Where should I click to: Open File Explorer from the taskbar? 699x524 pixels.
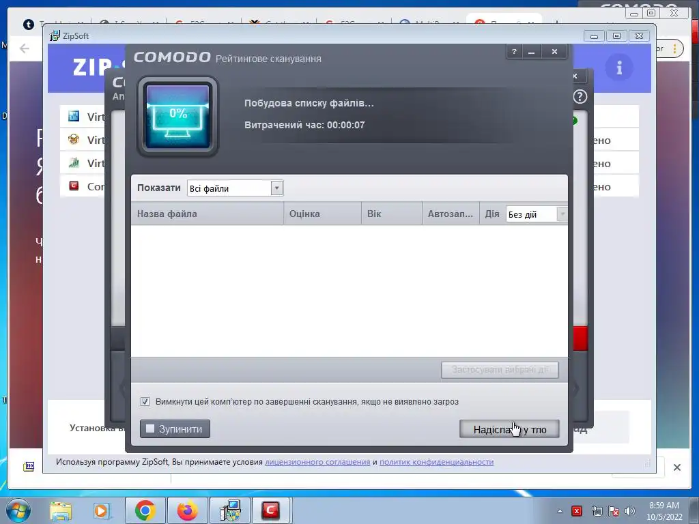tap(61, 511)
